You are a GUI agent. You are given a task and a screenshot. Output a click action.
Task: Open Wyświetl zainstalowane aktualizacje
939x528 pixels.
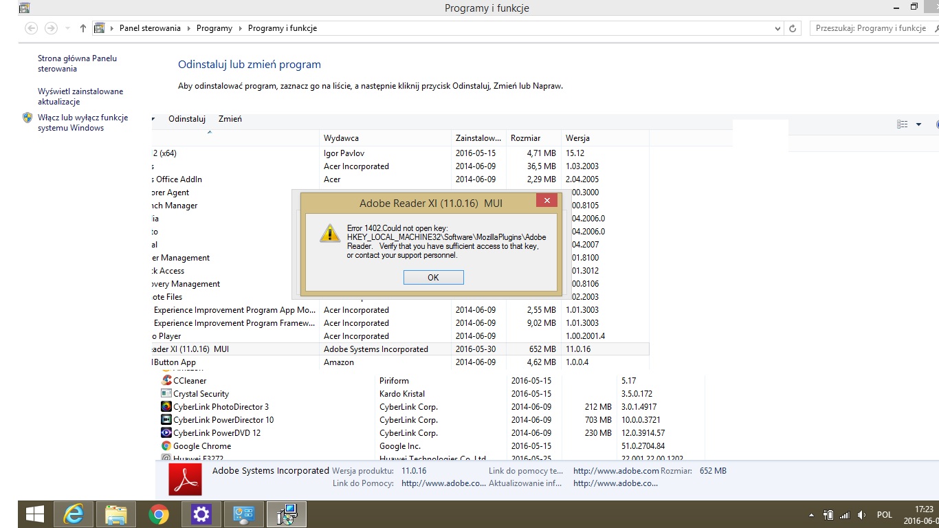pos(80,96)
